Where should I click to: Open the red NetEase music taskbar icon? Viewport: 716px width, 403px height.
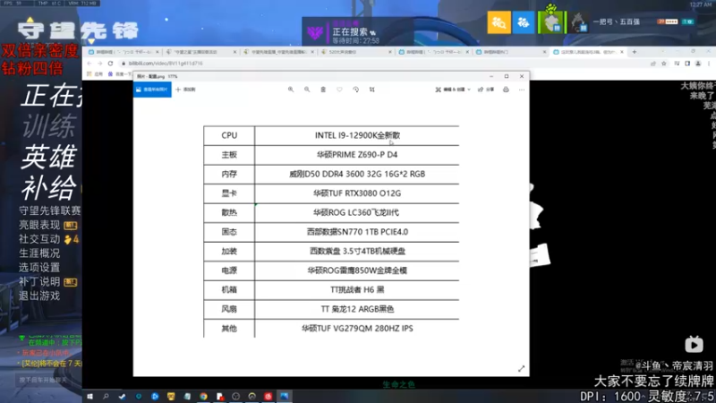click(268, 396)
